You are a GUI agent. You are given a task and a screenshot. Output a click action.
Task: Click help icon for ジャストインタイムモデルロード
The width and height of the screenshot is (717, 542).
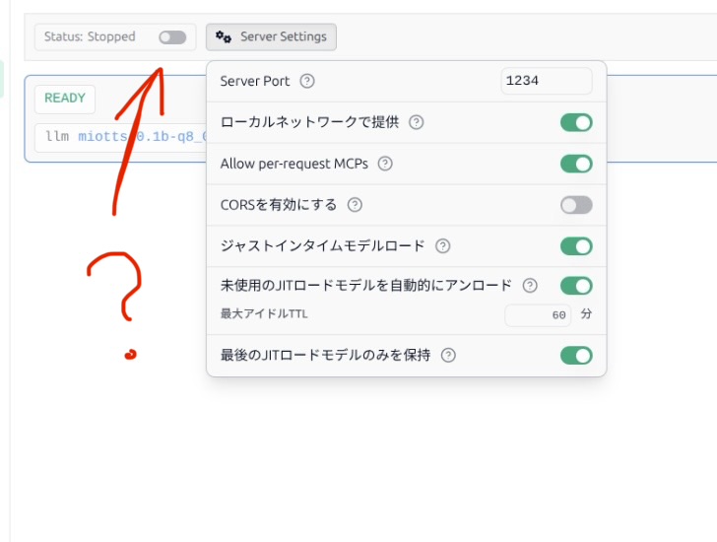tap(443, 245)
